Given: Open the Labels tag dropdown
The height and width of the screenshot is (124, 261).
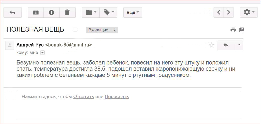Looking at the screenshot, I should tap(108, 12).
